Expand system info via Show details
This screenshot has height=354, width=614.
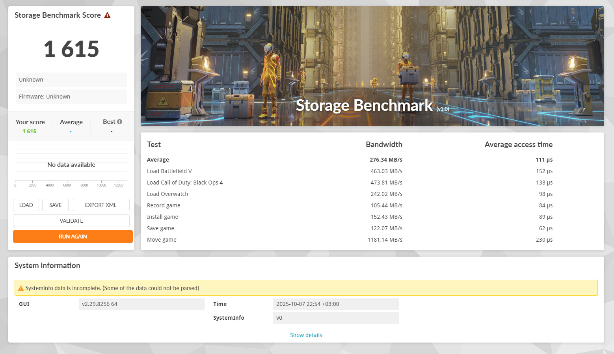[306, 335]
